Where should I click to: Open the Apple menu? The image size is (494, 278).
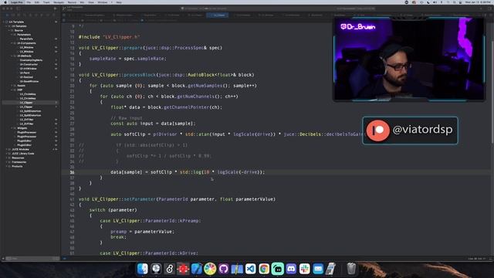5,2
